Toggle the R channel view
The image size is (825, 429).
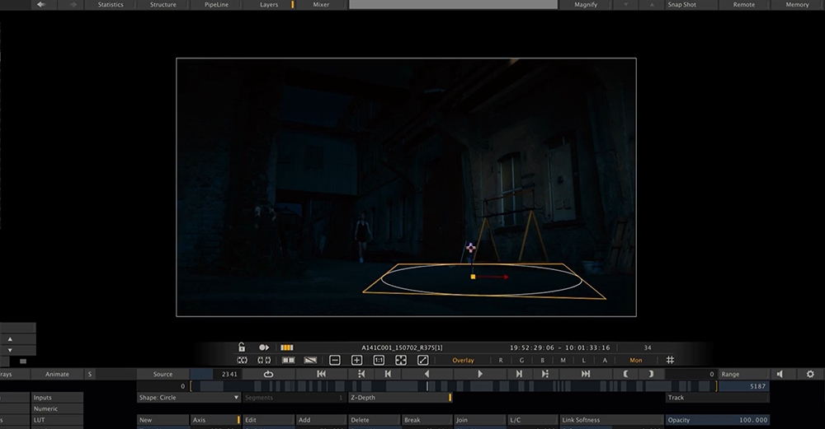coord(501,360)
